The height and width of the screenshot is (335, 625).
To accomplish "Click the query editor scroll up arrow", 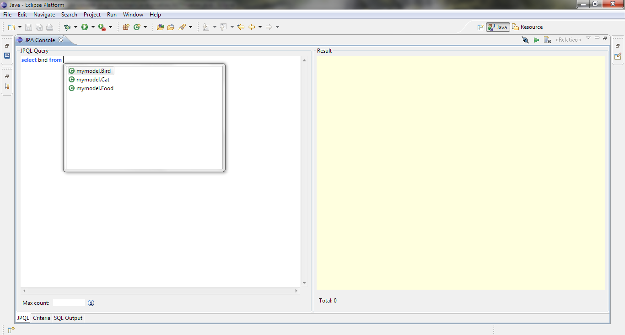I will [x=304, y=60].
